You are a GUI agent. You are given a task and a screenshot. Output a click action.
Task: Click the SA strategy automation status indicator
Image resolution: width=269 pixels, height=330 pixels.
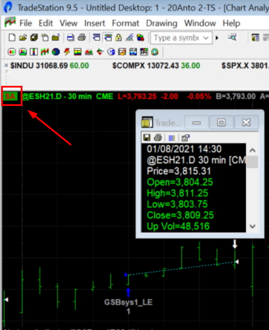coord(10,96)
